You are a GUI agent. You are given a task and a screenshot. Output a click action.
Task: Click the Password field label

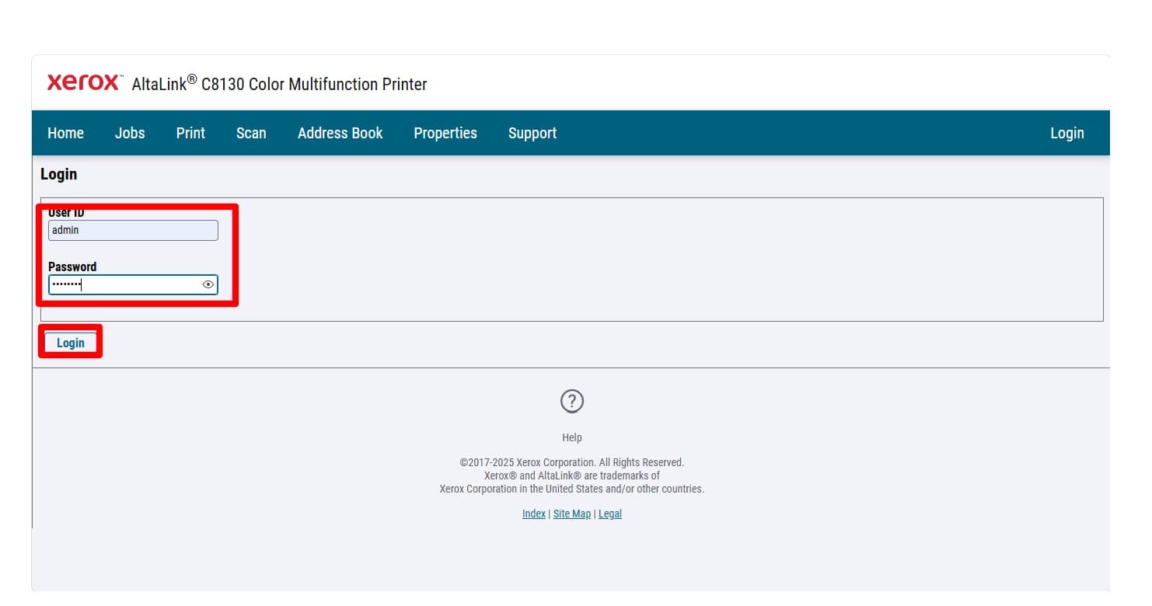[72, 266]
